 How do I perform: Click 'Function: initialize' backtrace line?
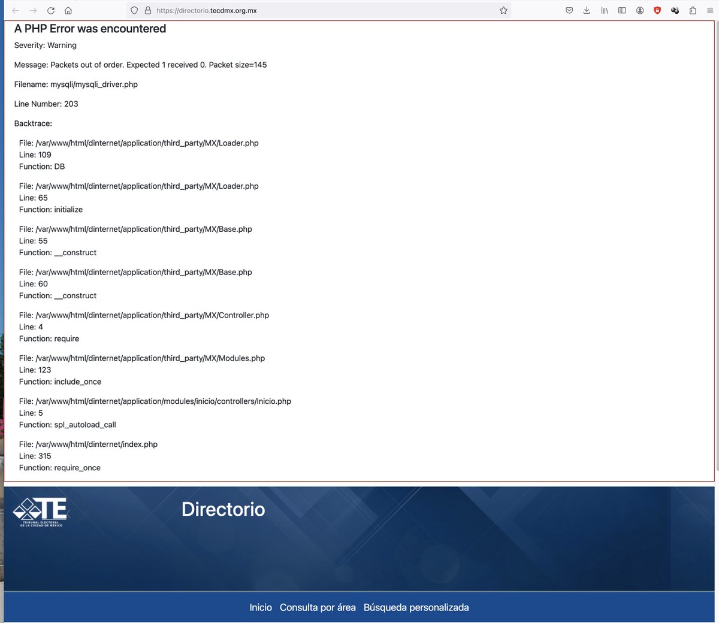click(51, 210)
